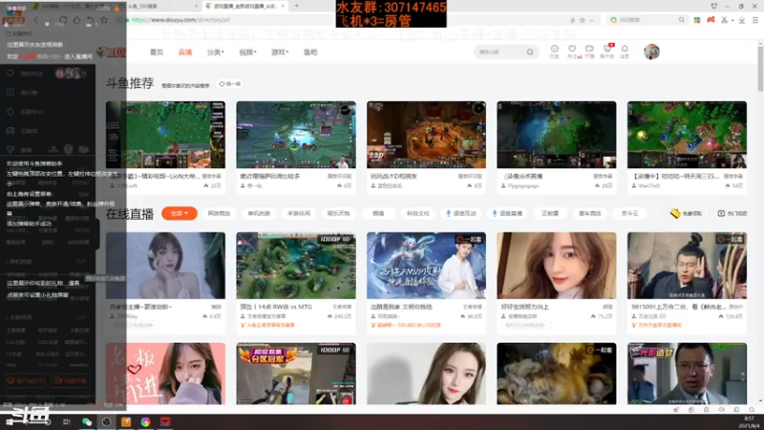Open WeChat from the taskbar
The image size is (764, 430).
87,421
